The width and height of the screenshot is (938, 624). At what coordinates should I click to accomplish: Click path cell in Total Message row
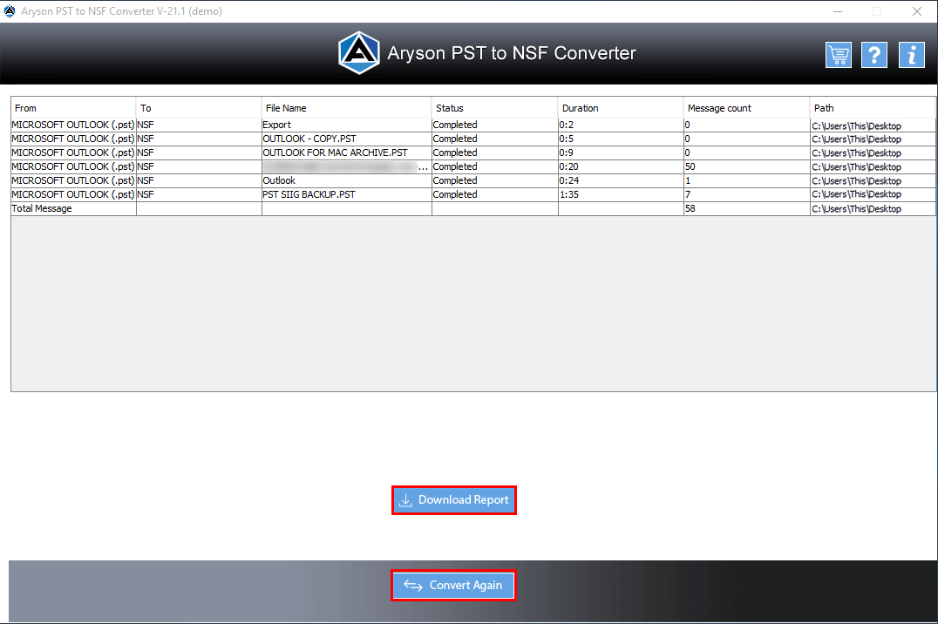click(x=873, y=209)
